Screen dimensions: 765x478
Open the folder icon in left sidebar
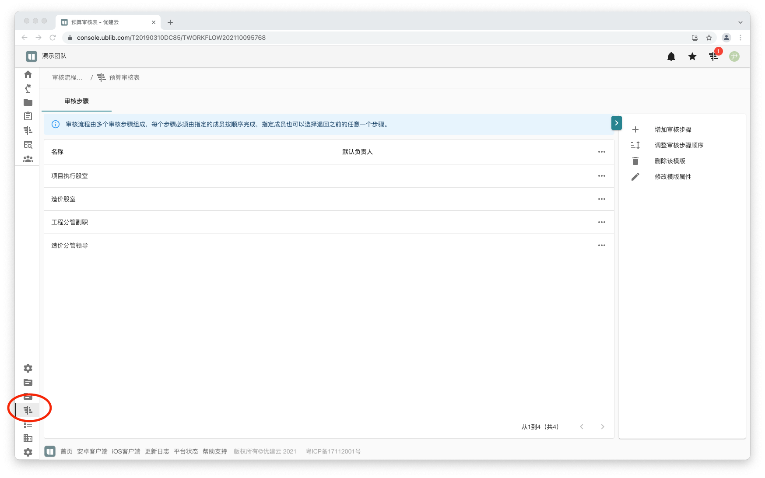tap(28, 102)
